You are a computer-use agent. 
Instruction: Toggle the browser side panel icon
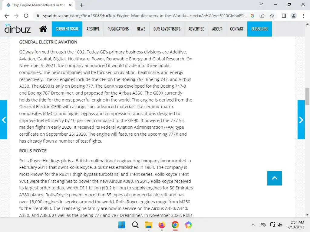point(284,16)
